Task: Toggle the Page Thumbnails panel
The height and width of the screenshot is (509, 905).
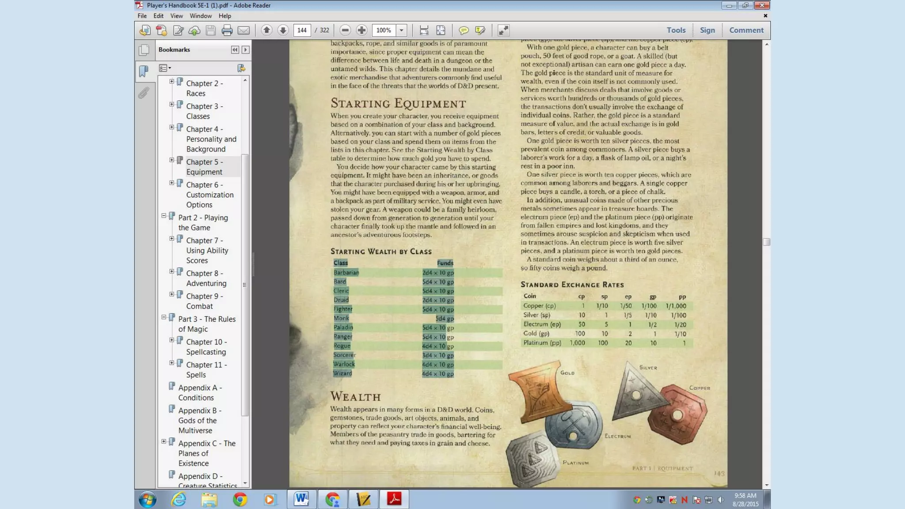Action: [x=144, y=50]
